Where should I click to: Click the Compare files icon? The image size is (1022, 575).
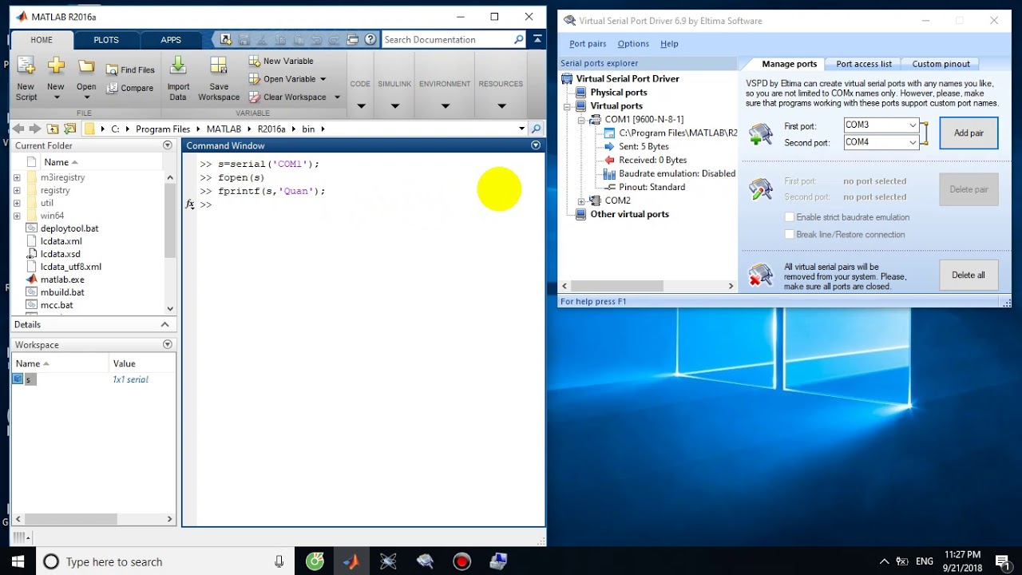(130, 88)
